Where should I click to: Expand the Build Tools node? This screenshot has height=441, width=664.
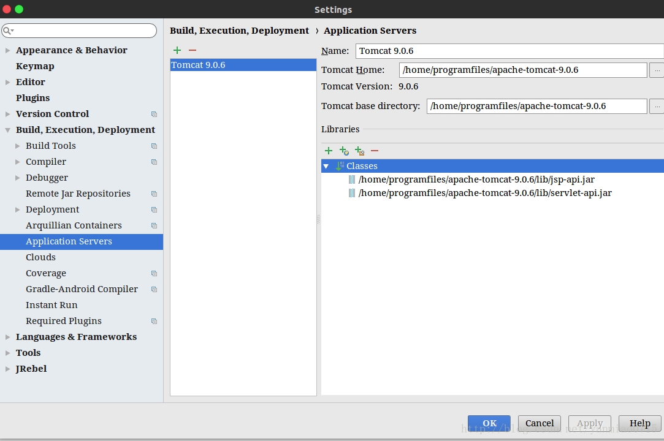click(x=17, y=146)
